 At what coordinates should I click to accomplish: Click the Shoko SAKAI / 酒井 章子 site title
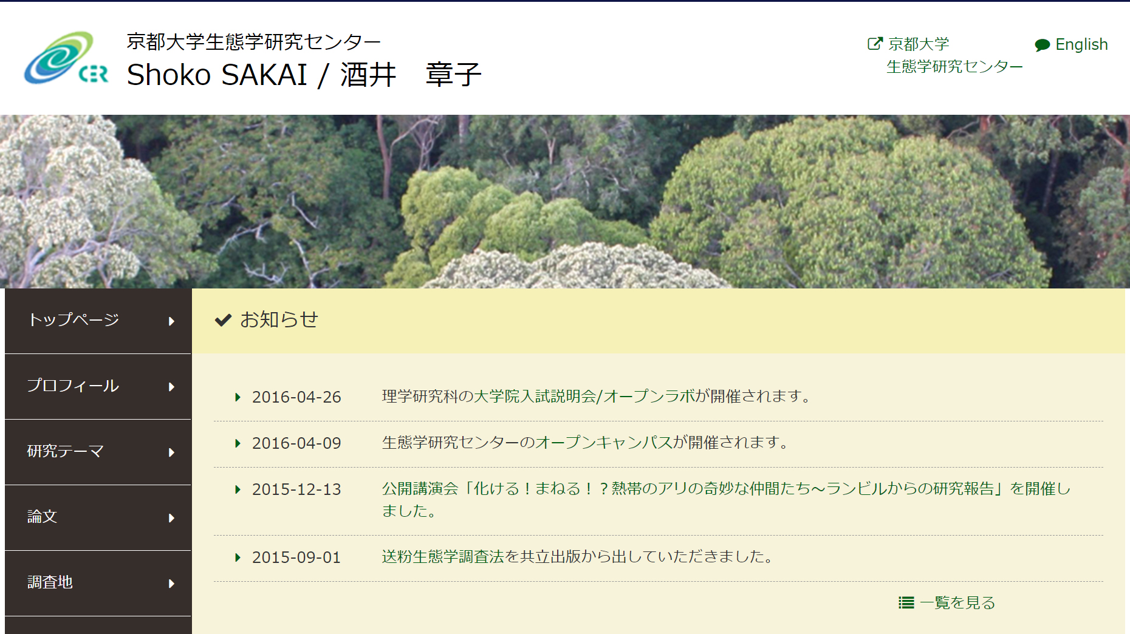pyautogui.click(x=304, y=75)
